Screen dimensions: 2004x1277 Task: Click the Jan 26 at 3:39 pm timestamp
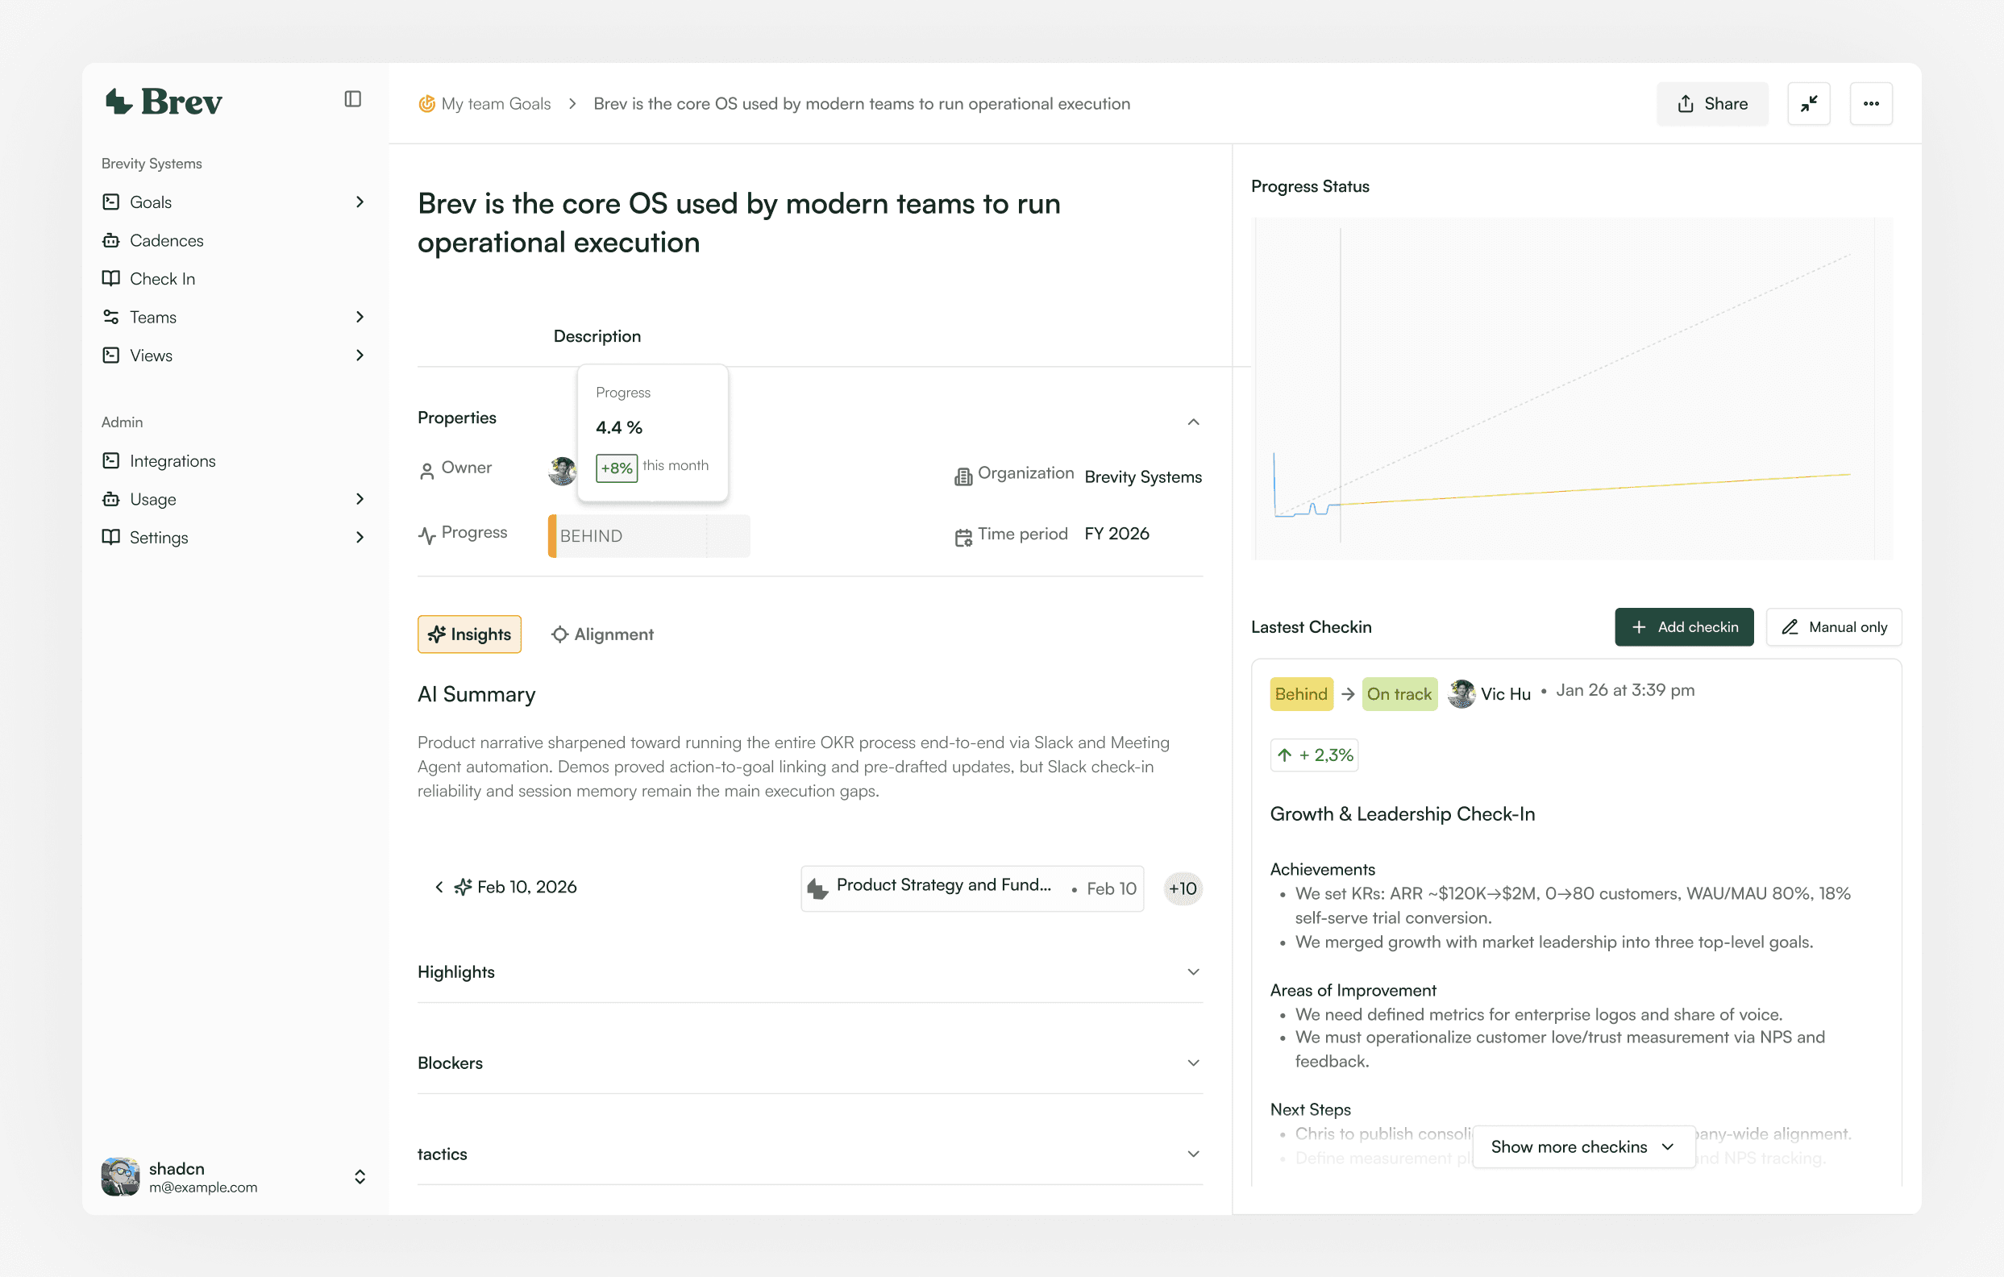[1624, 690]
